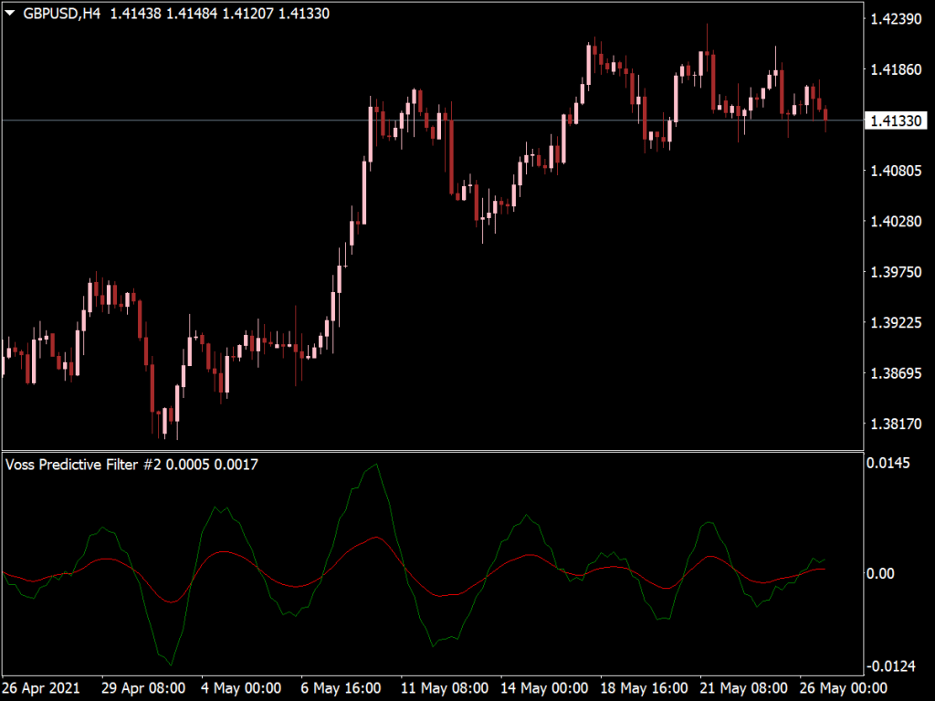Click the 26 Apr 2021 date label
The image size is (935, 701).
click(x=44, y=689)
